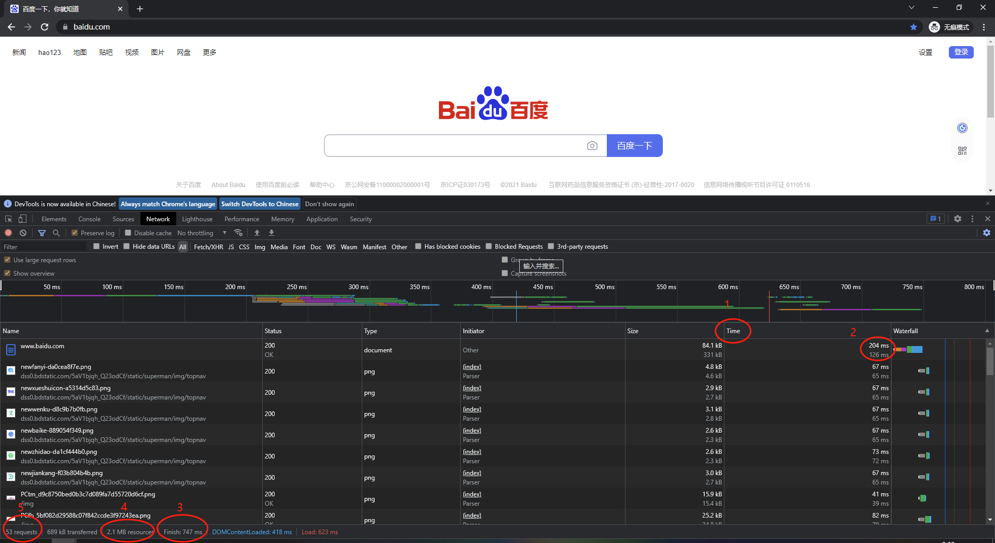The height and width of the screenshot is (543, 995).
Task: Open the Sources tab
Action: [123, 219]
